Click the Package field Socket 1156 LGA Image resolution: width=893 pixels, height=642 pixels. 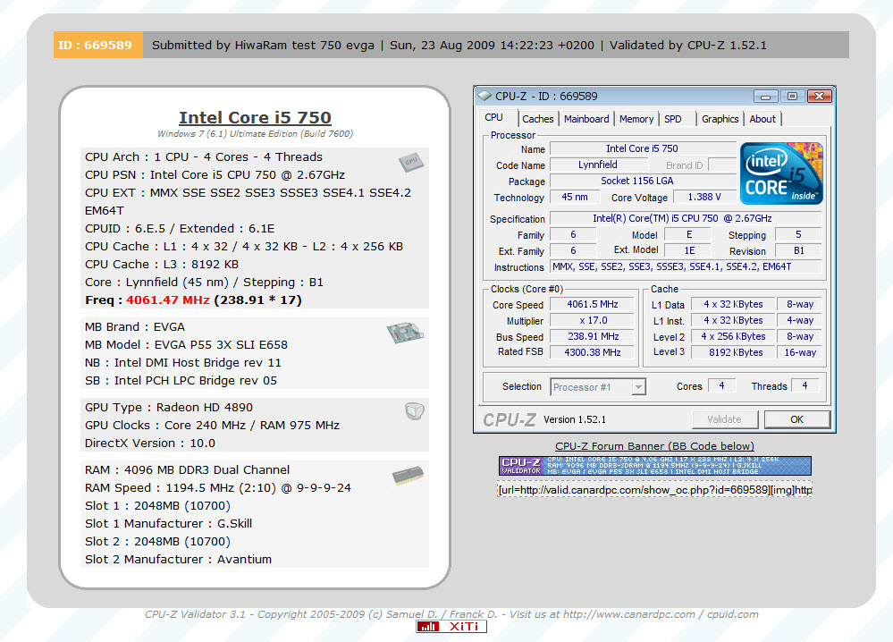point(644,181)
